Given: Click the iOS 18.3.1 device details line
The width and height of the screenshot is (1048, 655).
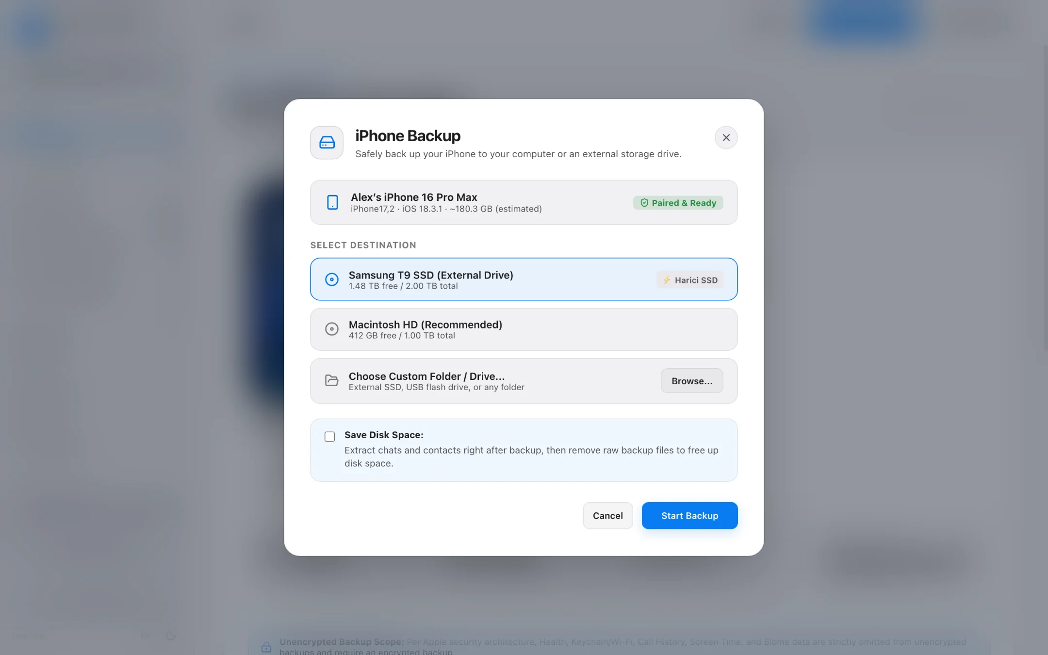Looking at the screenshot, I should 446,209.
